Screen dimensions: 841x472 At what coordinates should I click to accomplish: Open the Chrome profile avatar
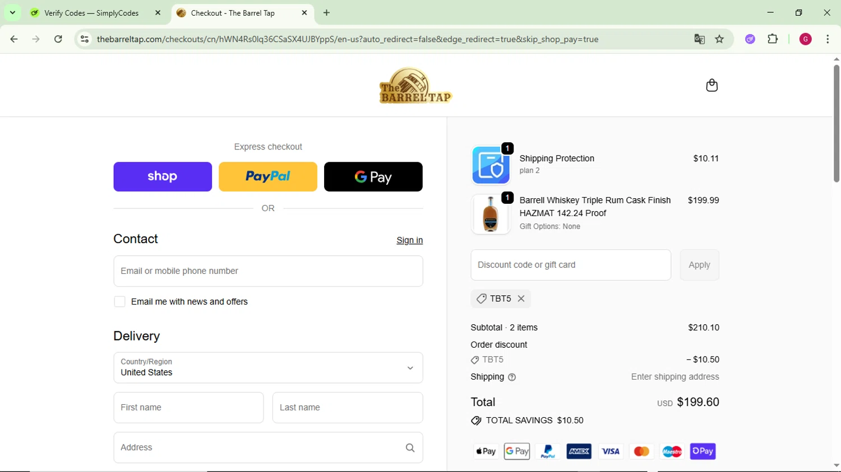pos(805,39)
